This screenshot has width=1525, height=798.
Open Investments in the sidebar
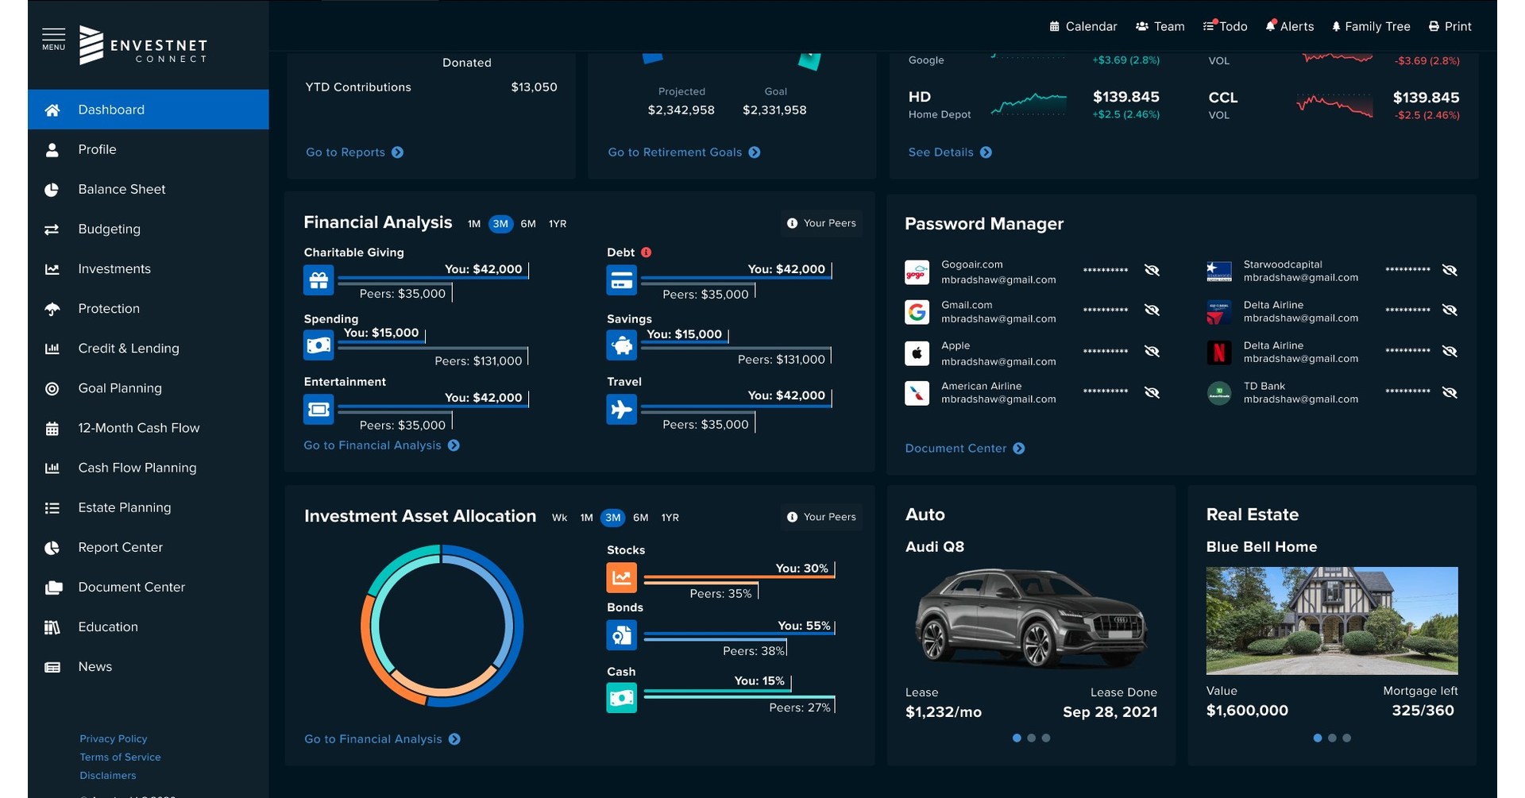coord(114,269)
